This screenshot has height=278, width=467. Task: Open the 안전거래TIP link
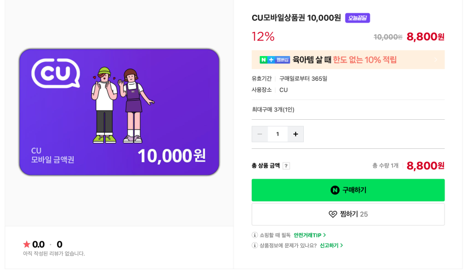click(x=310, y=235)
